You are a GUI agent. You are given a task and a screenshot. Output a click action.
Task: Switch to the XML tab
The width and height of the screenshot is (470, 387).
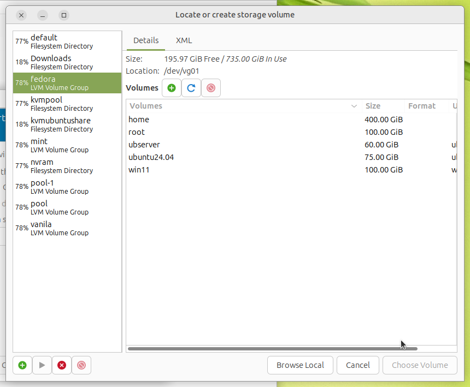click(x=184, y=40)
